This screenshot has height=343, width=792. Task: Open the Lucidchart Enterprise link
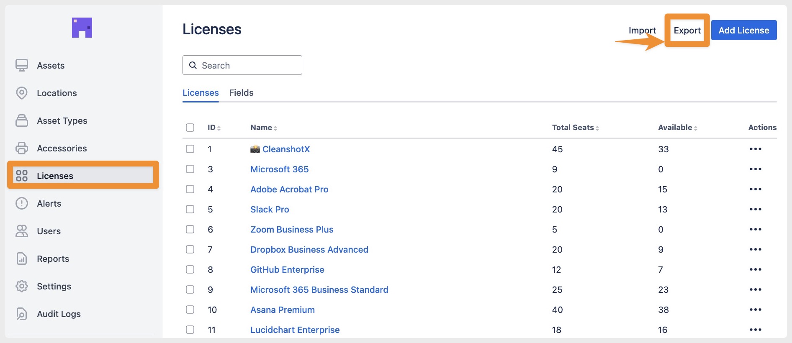tap(295, 330)
